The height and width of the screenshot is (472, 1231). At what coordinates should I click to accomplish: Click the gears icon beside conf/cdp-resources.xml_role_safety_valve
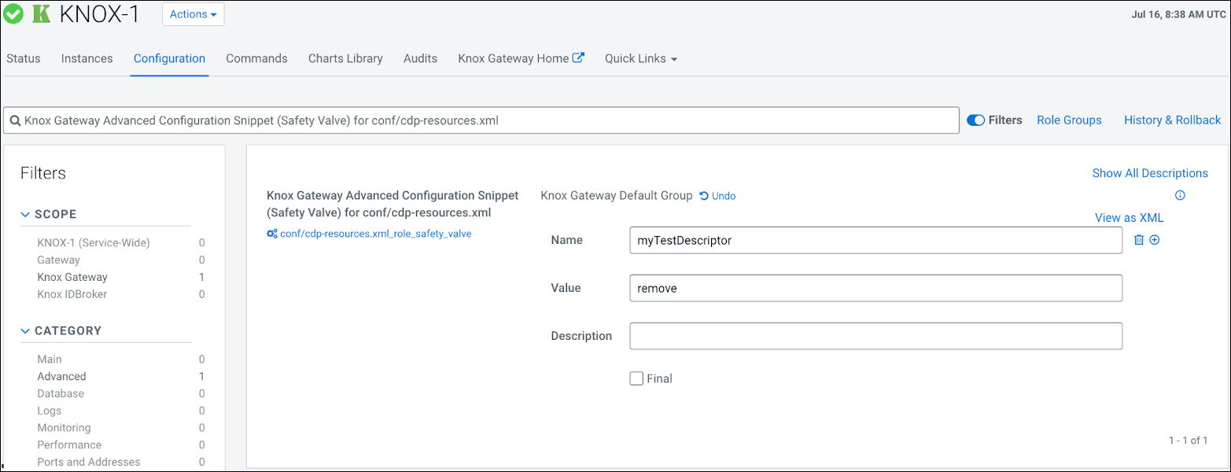[272, 234]
